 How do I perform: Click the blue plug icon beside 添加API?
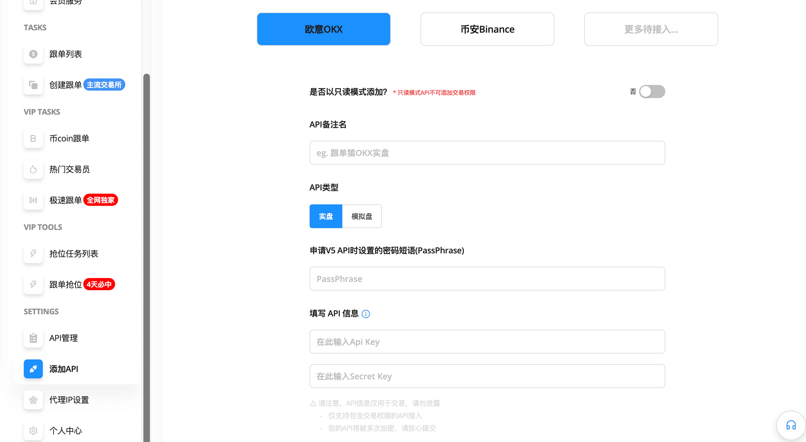tap(33, 369)
